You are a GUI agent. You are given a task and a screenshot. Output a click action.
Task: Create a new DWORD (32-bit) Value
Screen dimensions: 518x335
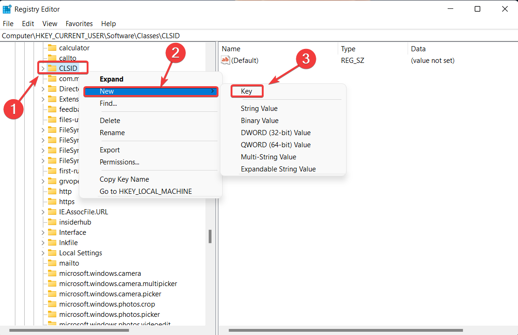(275, 133)
